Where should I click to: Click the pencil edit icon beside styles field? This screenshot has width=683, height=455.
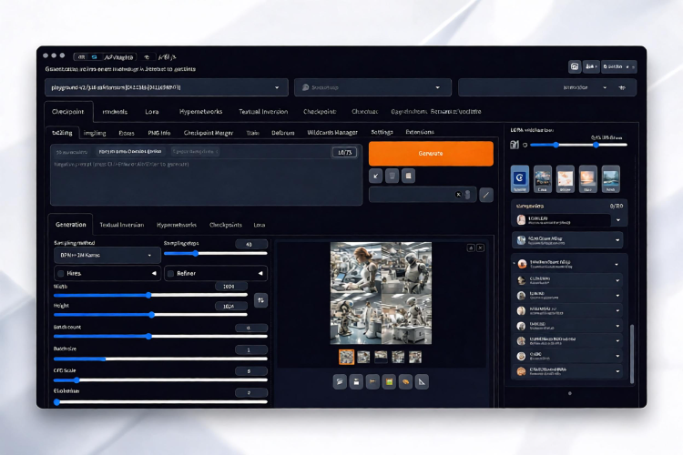click(486, 195)
